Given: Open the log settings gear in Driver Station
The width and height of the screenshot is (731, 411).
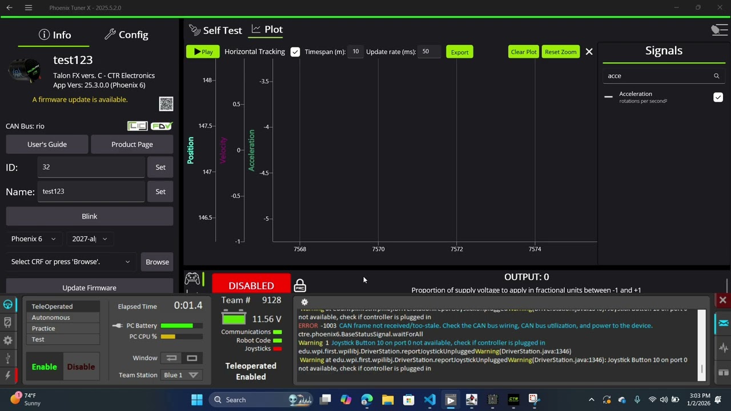Looking at the screenshot, I should [x=304, y=302].
